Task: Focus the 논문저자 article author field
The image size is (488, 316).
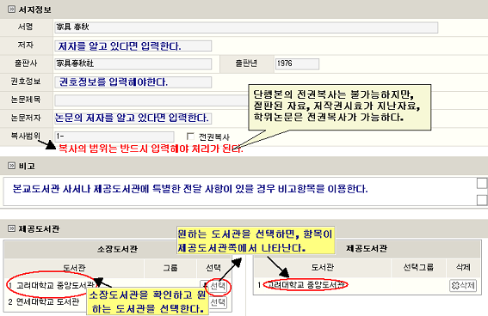Action: (133, 118)
